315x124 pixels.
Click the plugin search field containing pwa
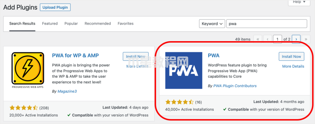[x=267, y=24]
